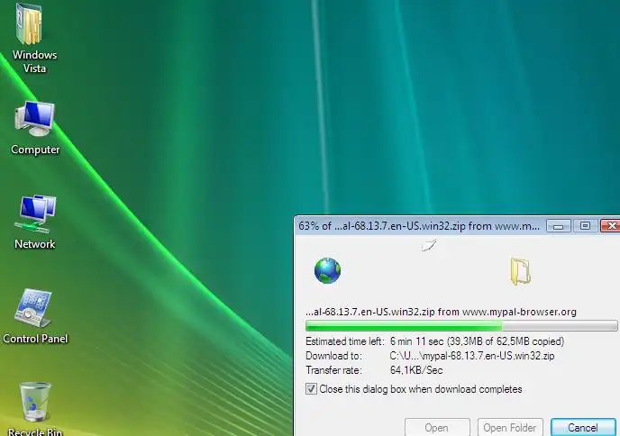Uncheck Close this dialog box when download completes

point(311,389)
